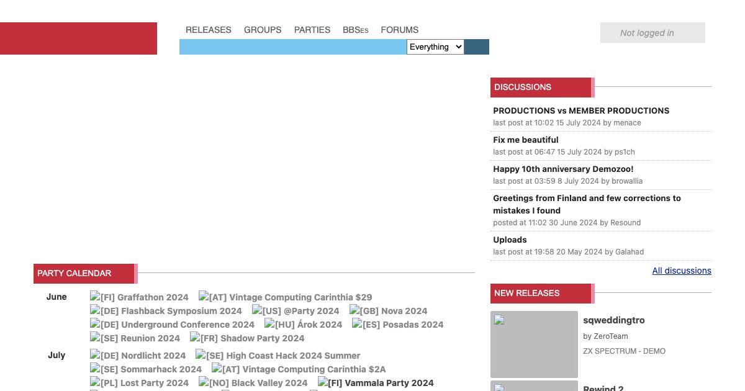Click the Austria flag beside Vintage Computing Carinthia $29
745x391 pixels.
[205, 297]
